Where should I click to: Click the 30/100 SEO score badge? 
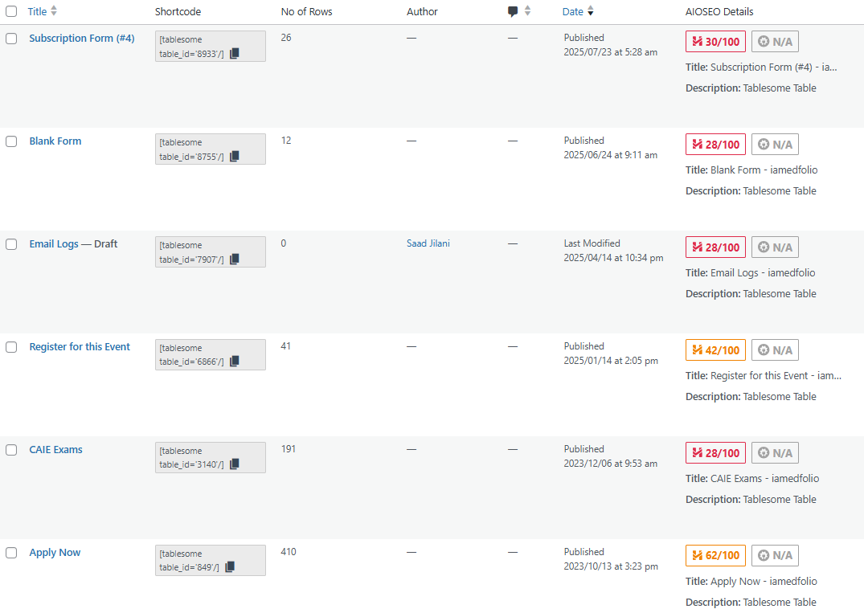[x=715, y=42]
